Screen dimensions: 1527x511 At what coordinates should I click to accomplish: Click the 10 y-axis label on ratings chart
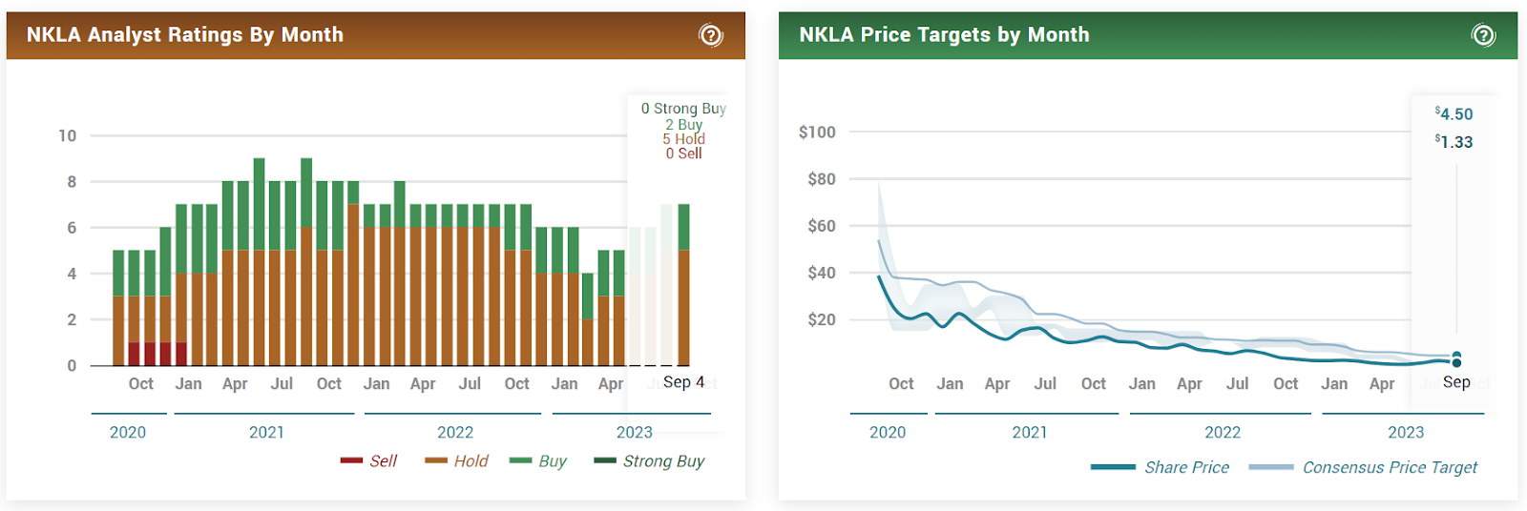point(67,135)
